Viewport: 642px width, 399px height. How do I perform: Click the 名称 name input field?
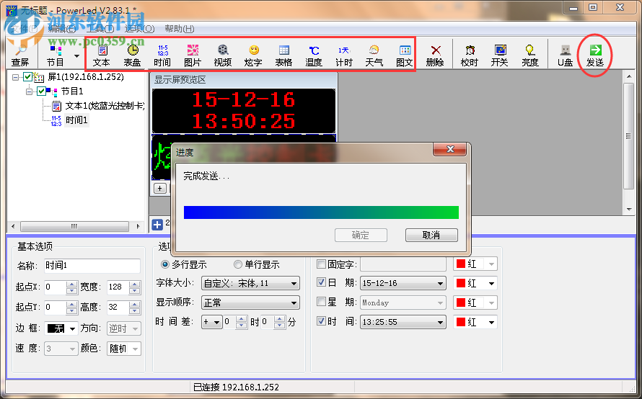tap(92, 266)
